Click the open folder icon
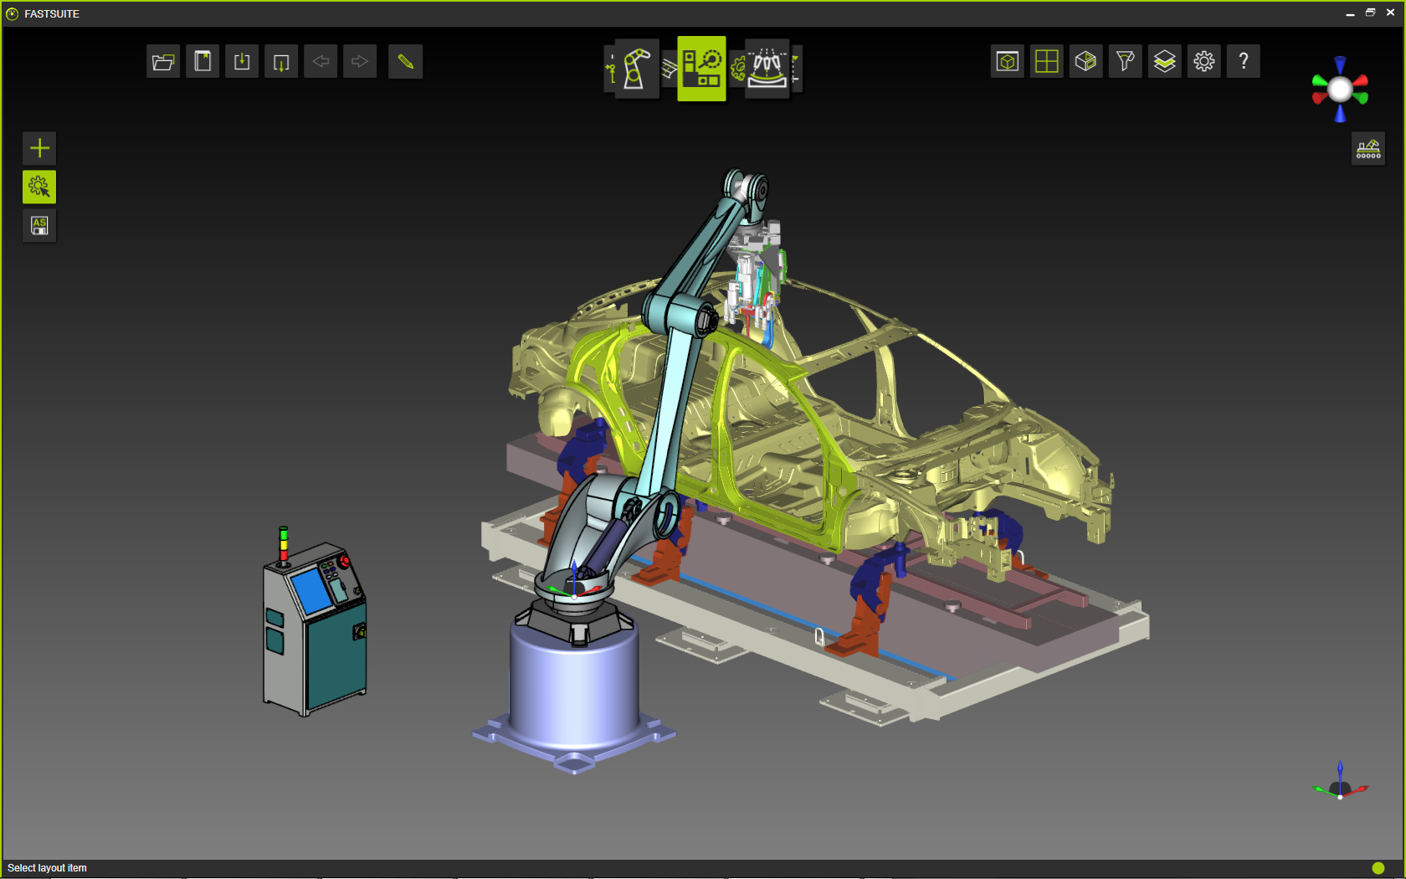Image resolution: width=1406 pixels, height=879 pixels. 163,62
